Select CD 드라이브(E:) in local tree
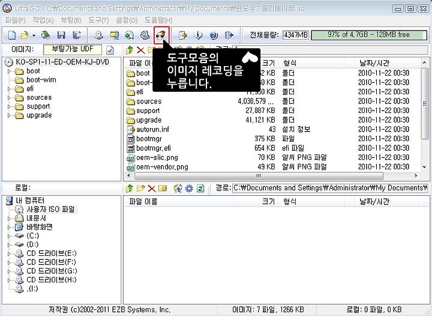The width and height of the screenshot is (432, 316). point(52,254)
